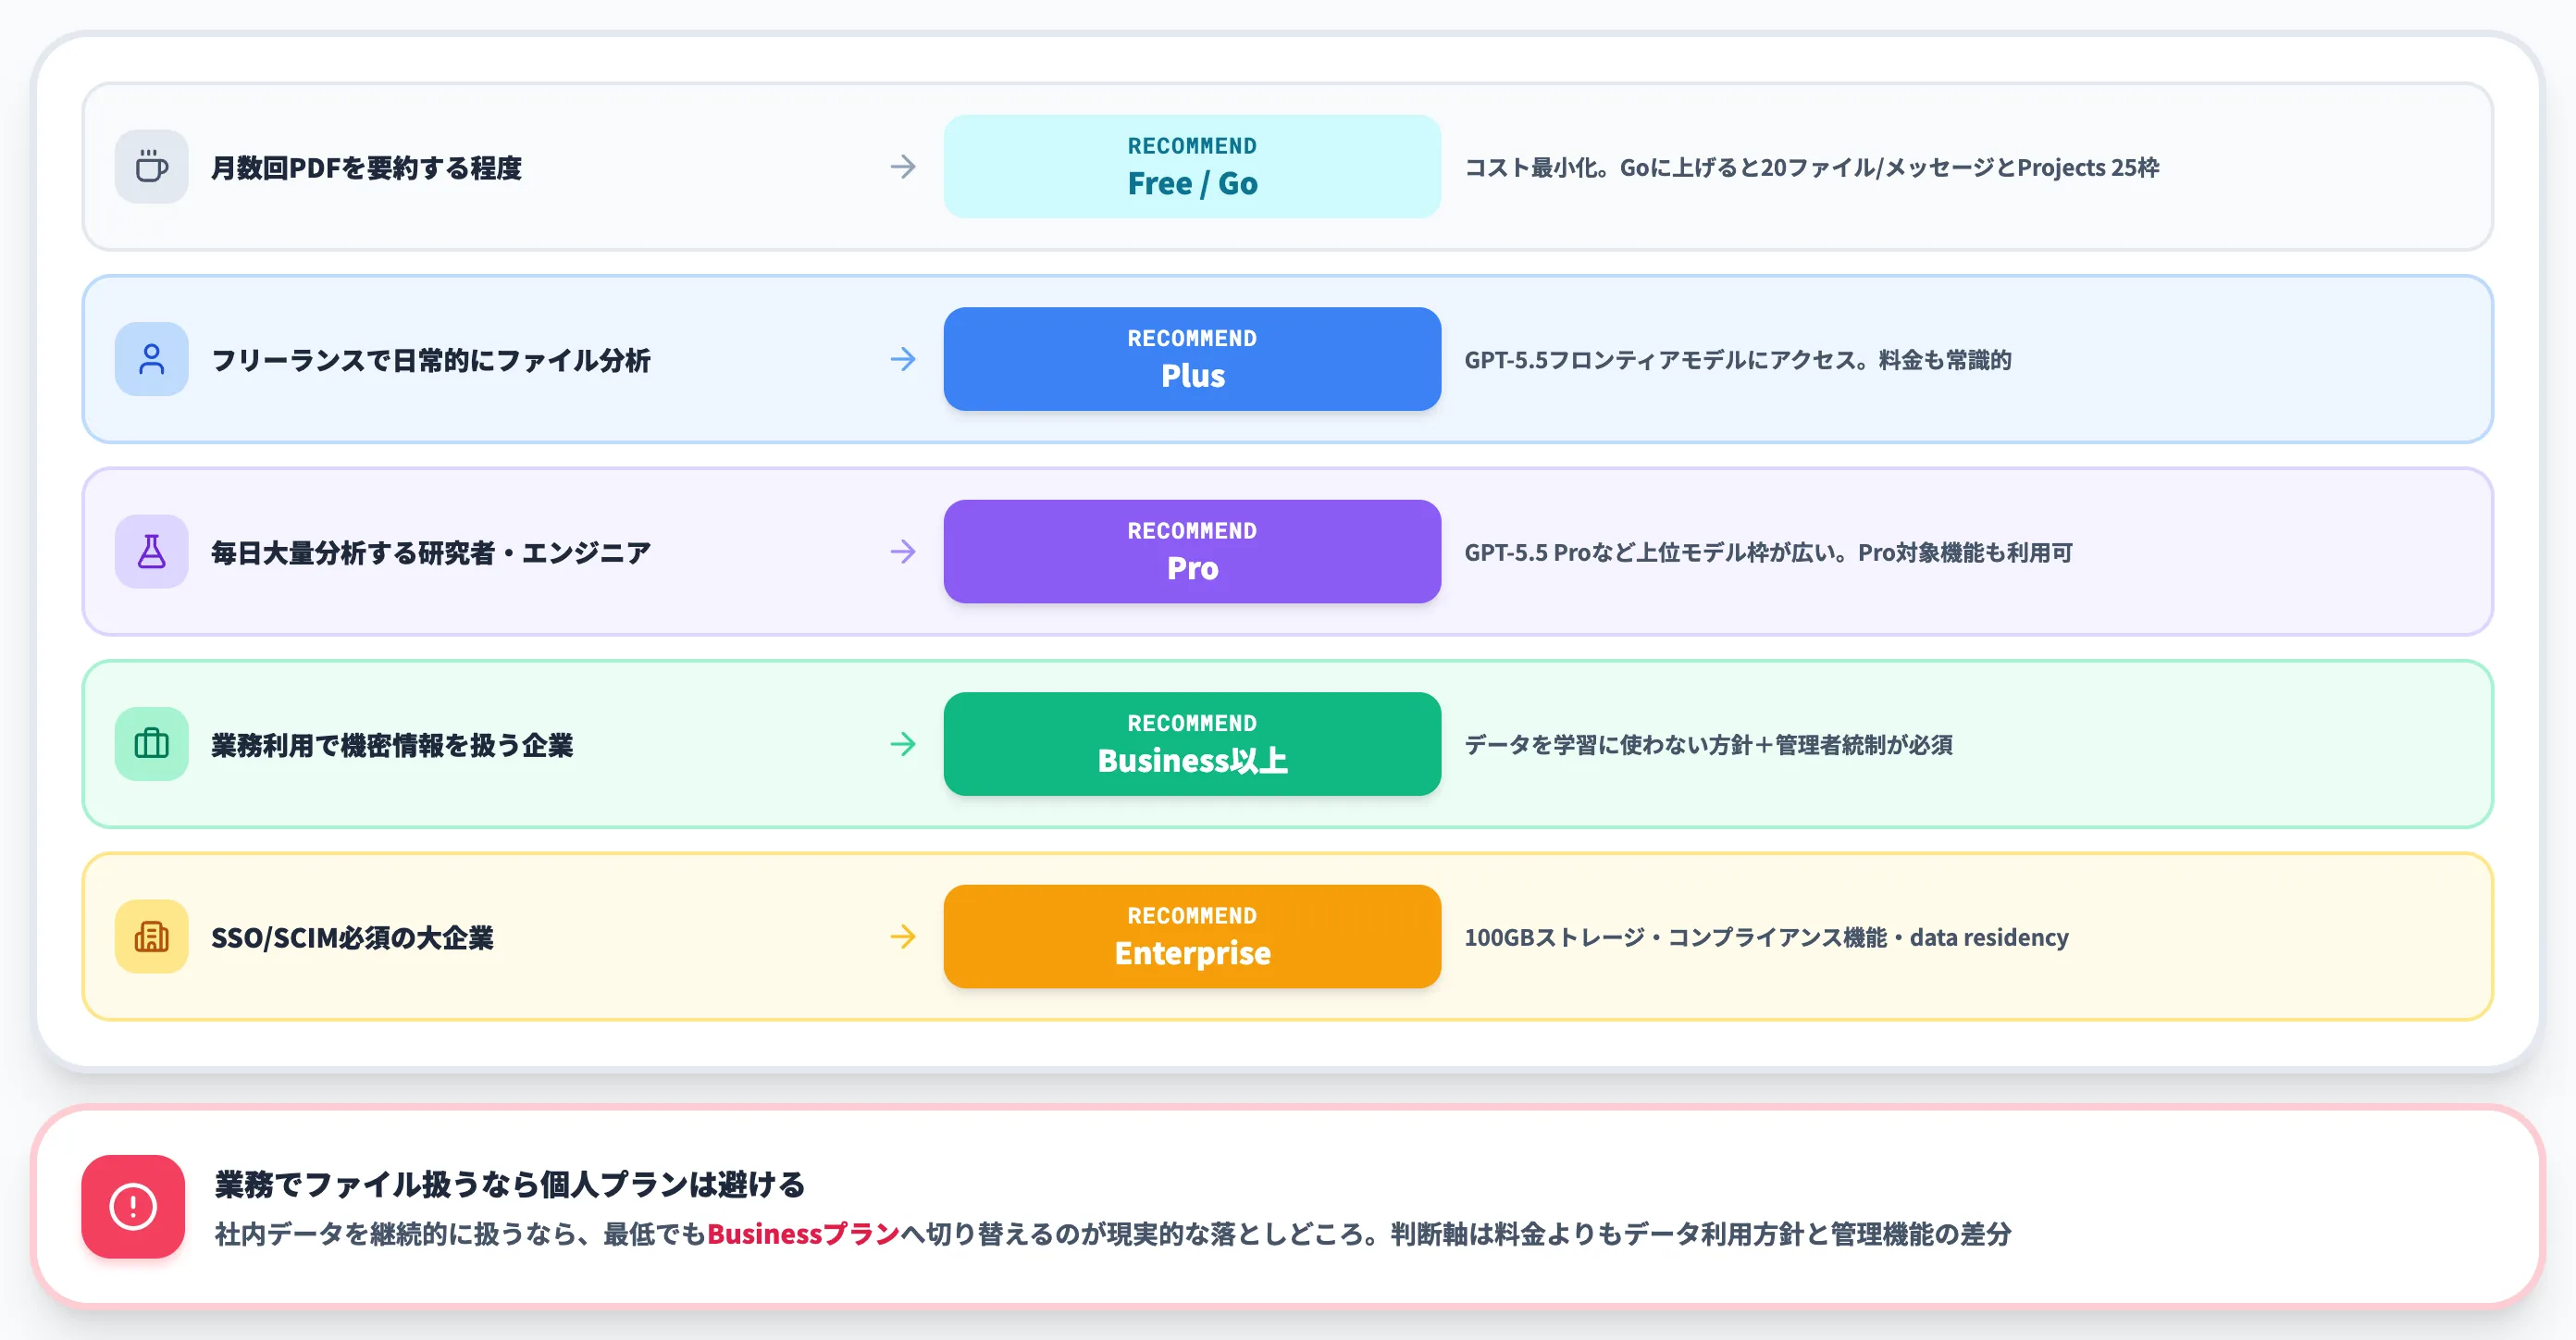Select the blue Plus recommend badge
Viewport: 2576px width, 1340px height.
pos(1192,359)
